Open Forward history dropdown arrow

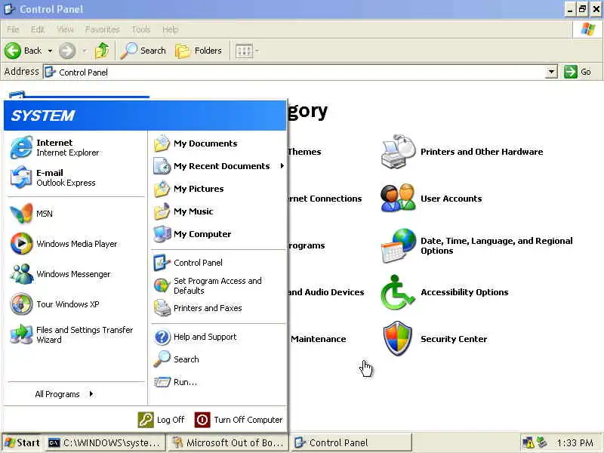click(x=85, y=51)
